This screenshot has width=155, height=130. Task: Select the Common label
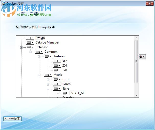pyautogui.click(x=51, y=52)
